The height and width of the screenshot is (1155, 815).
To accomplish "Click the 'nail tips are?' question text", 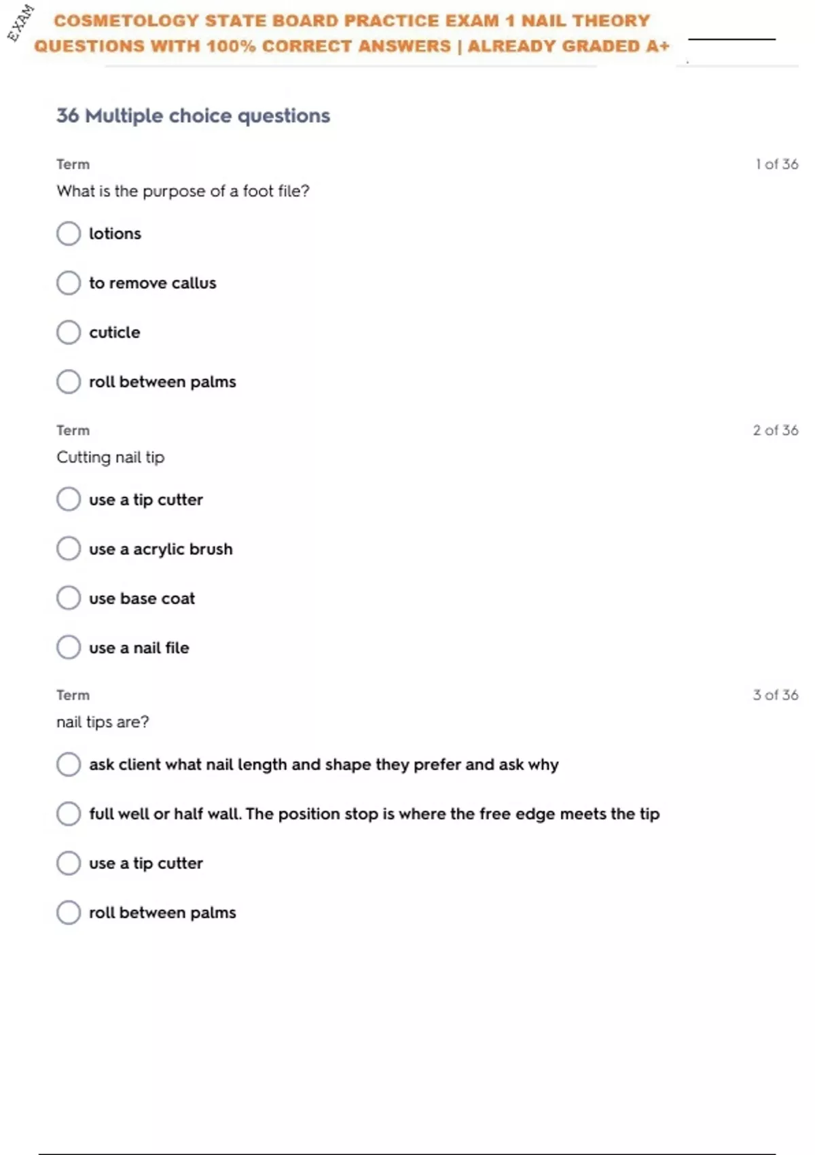I will point(103,722).
